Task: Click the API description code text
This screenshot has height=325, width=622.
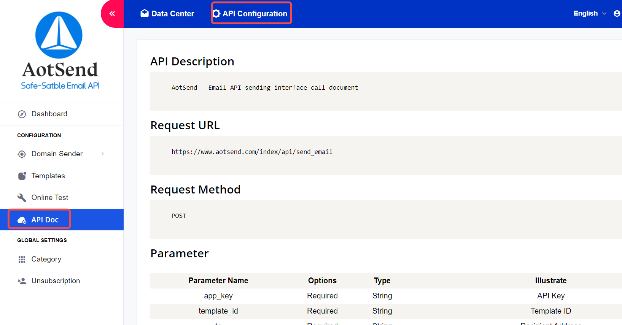Action: point(265,87)
